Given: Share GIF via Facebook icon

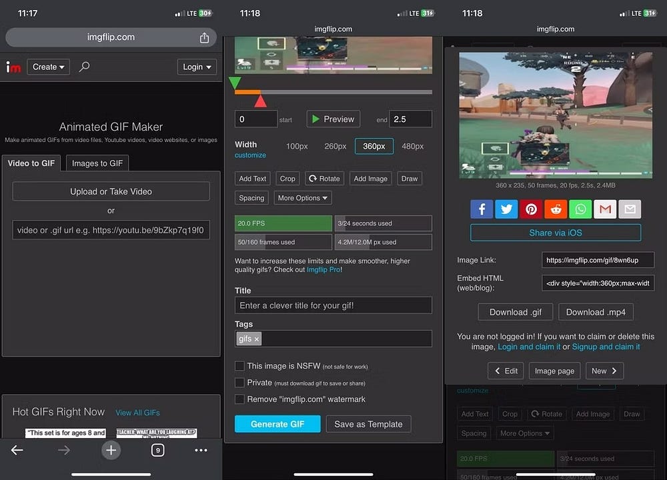Looking at the screenshot, I should pos(482,209).
